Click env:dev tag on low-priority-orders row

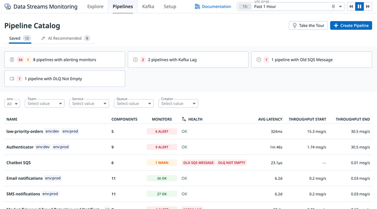(x=52, y=131)
